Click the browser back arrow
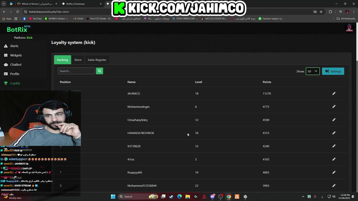The height and width of the screenshot is (201, 358). coord(4,12)
